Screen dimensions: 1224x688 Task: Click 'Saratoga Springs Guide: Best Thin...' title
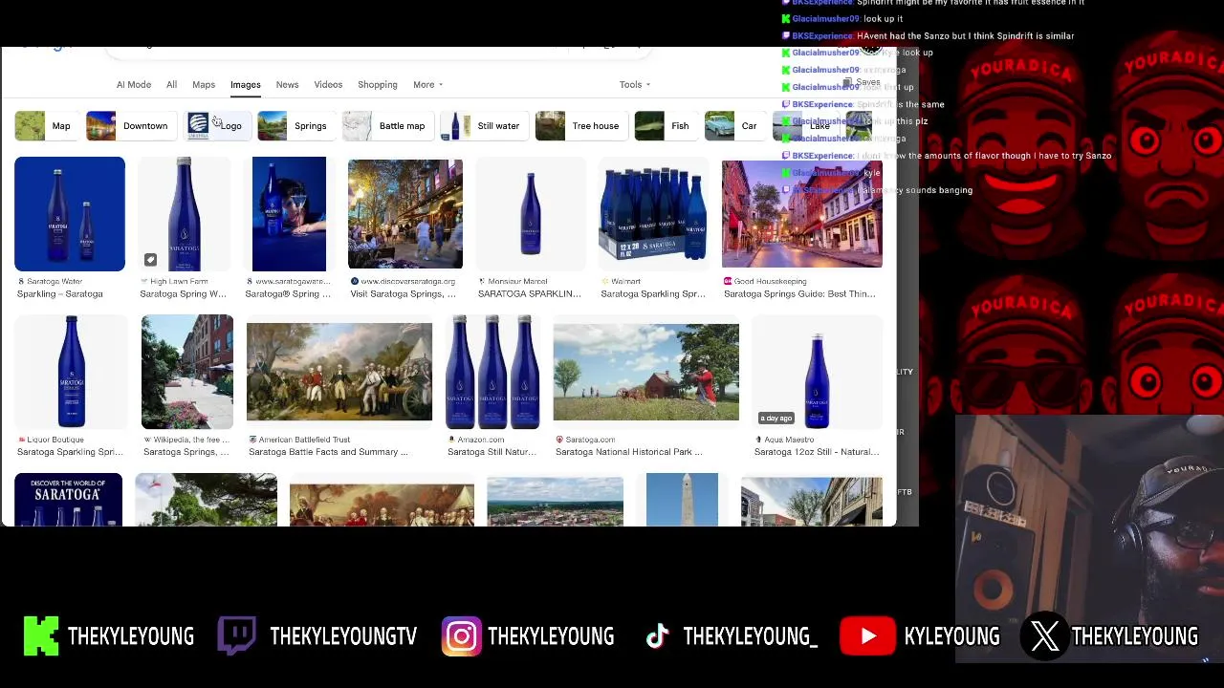click(x=799, y=294)
